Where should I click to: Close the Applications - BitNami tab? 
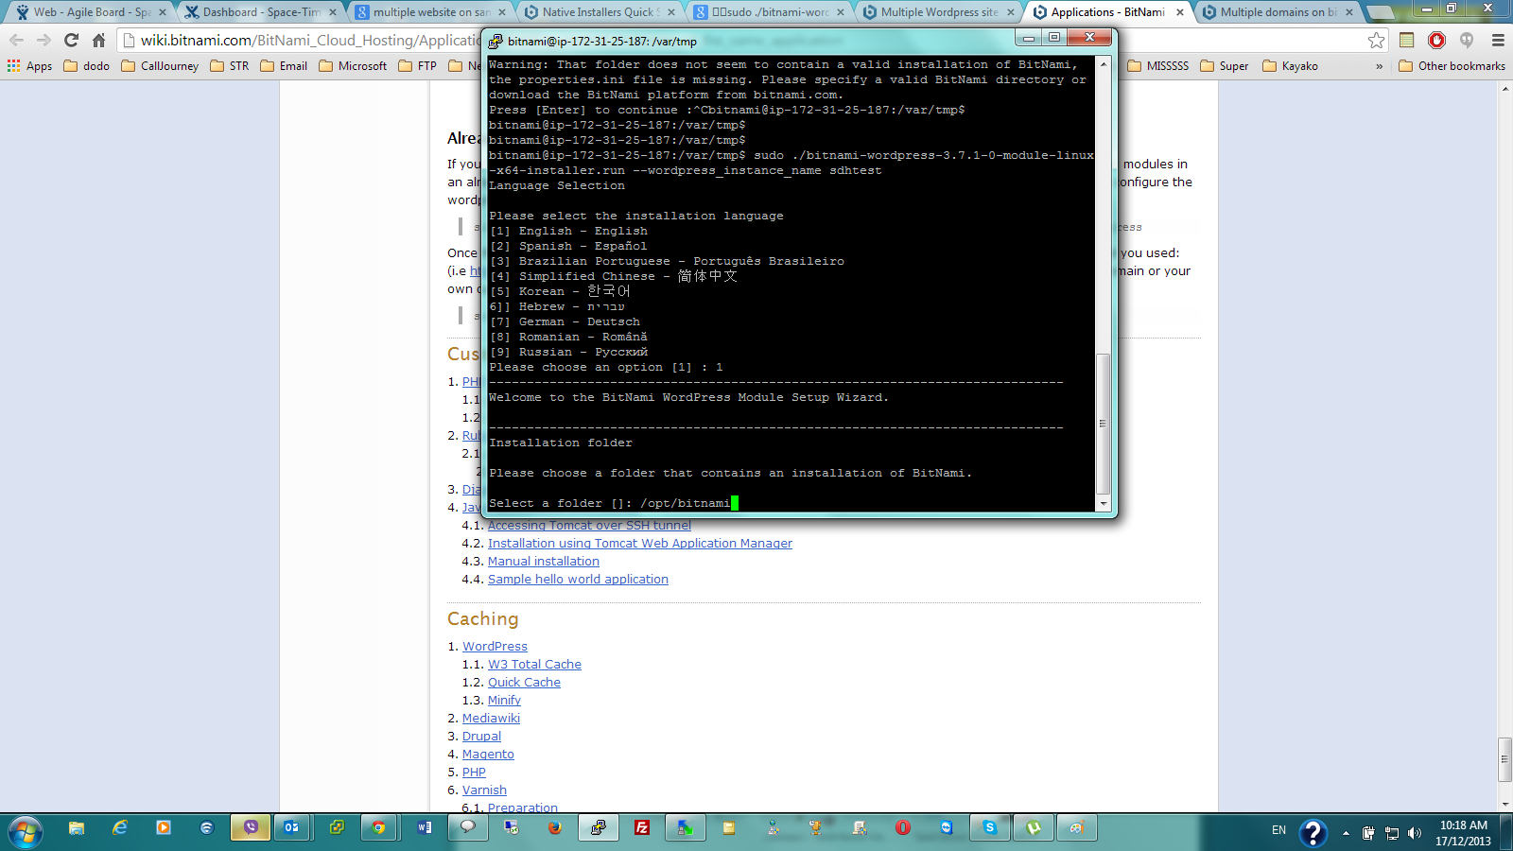click(x=1179, y=12)
